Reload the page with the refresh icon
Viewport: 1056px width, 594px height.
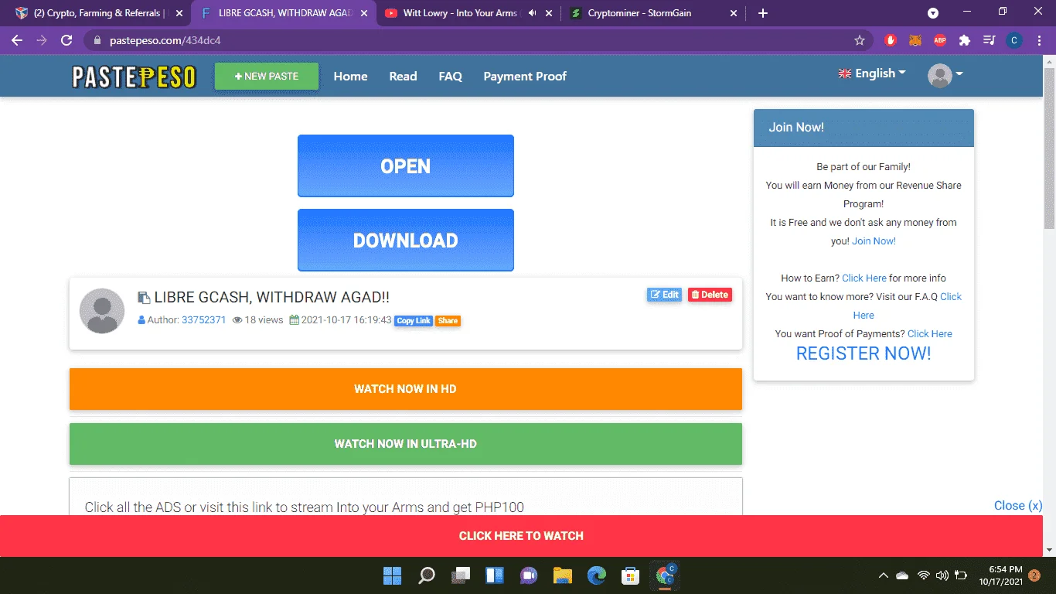point(66,40)
